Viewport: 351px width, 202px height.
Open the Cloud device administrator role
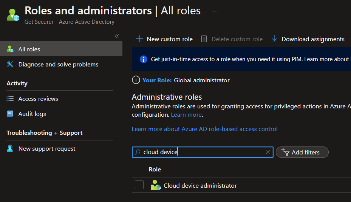click(200, 186)
